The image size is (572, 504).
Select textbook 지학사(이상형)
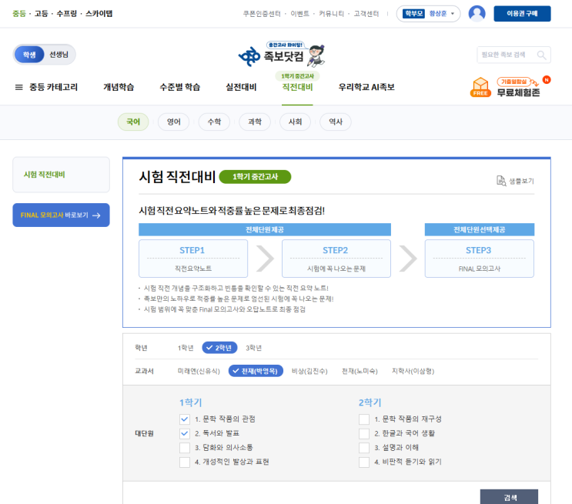click(x=413, y=371)
